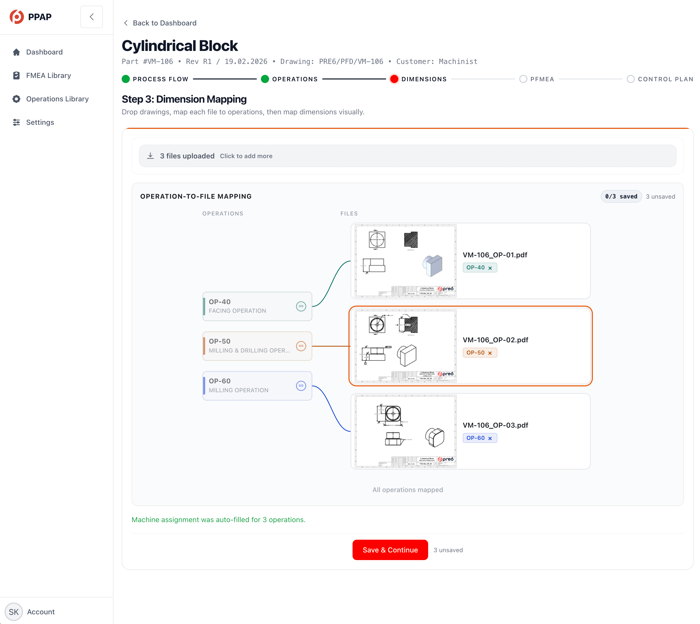Viewport: 700px width, 624px height.
Task: Open the VM-106_OP-03.pdf drawing thumbnail
Action: 405,431
